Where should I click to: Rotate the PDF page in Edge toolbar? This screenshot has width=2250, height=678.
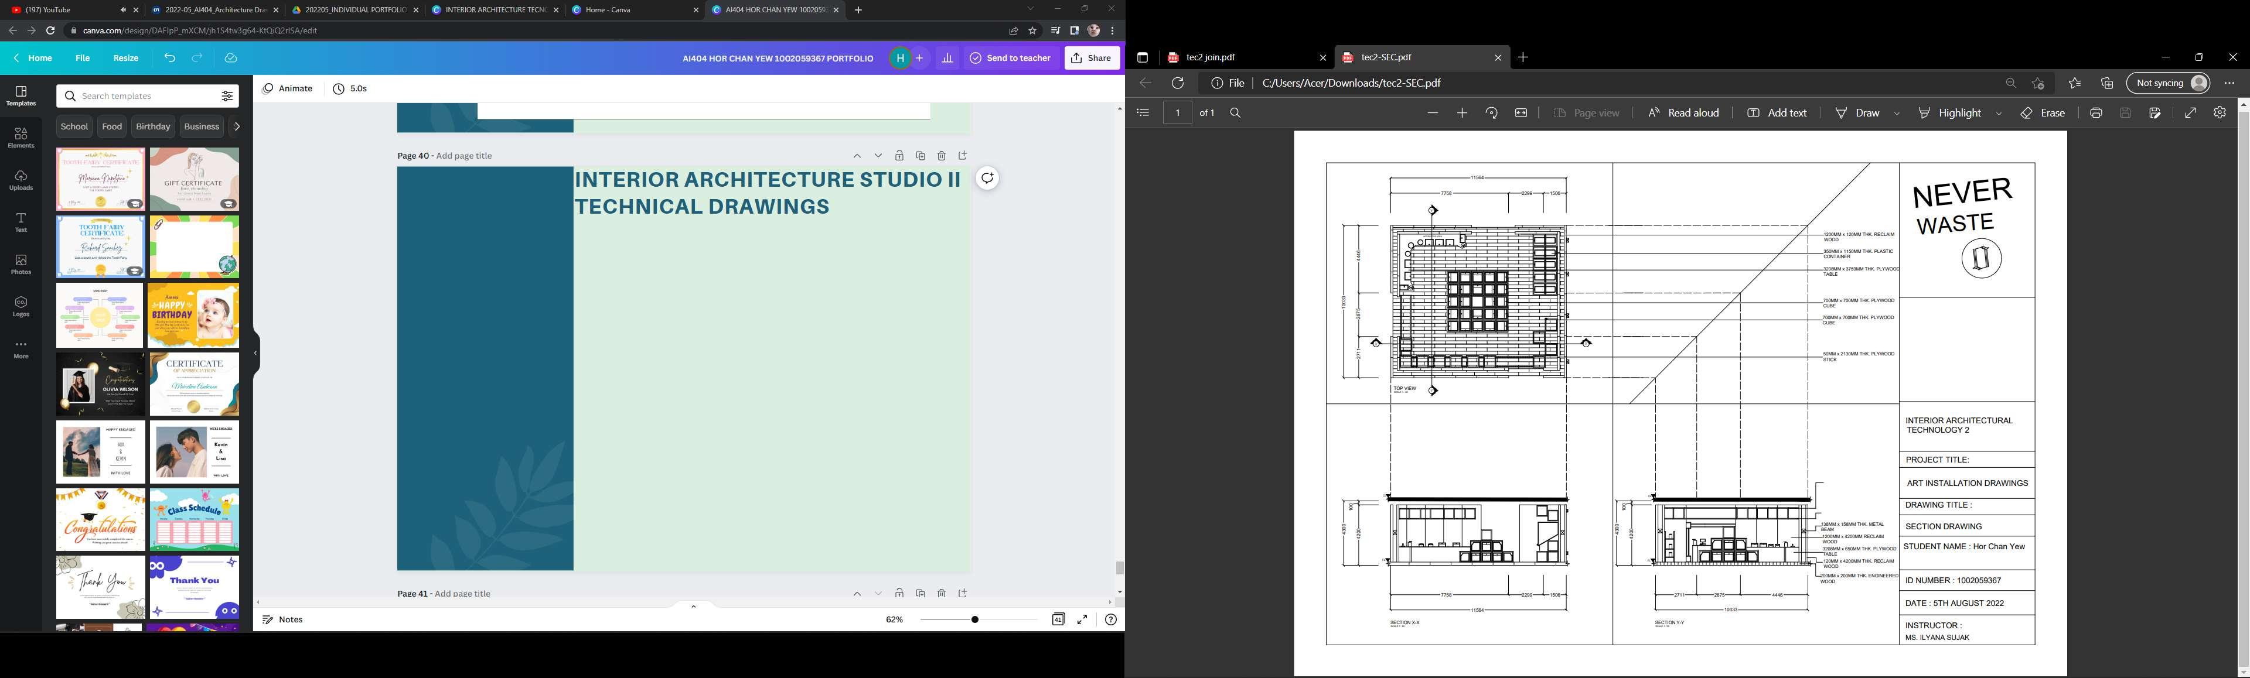tap(1491, 114)
